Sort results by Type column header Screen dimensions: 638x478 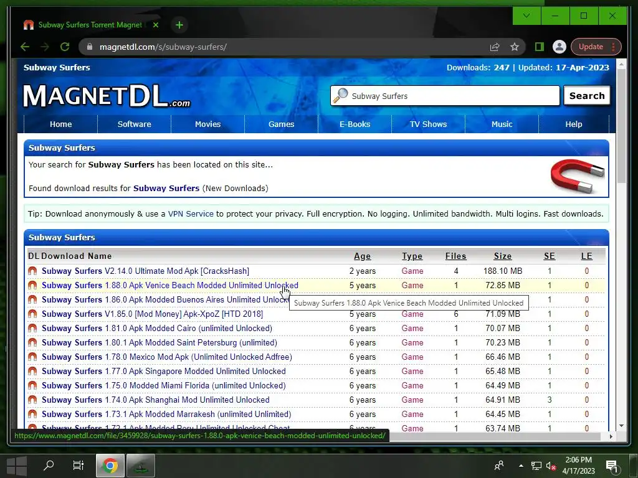[412, 256]
